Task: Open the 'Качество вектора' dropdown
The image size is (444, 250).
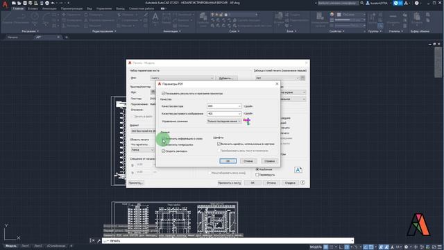Action: pos(224,106)
